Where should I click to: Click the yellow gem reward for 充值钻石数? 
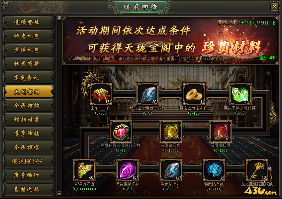point(171,132)
